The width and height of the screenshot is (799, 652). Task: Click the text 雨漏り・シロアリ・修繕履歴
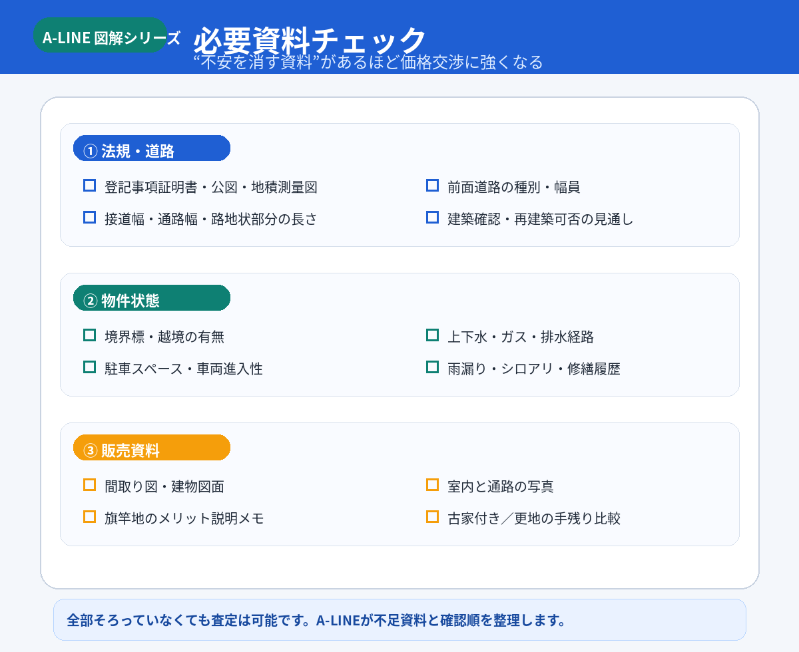pyautogui.click(x=534, y=369)
